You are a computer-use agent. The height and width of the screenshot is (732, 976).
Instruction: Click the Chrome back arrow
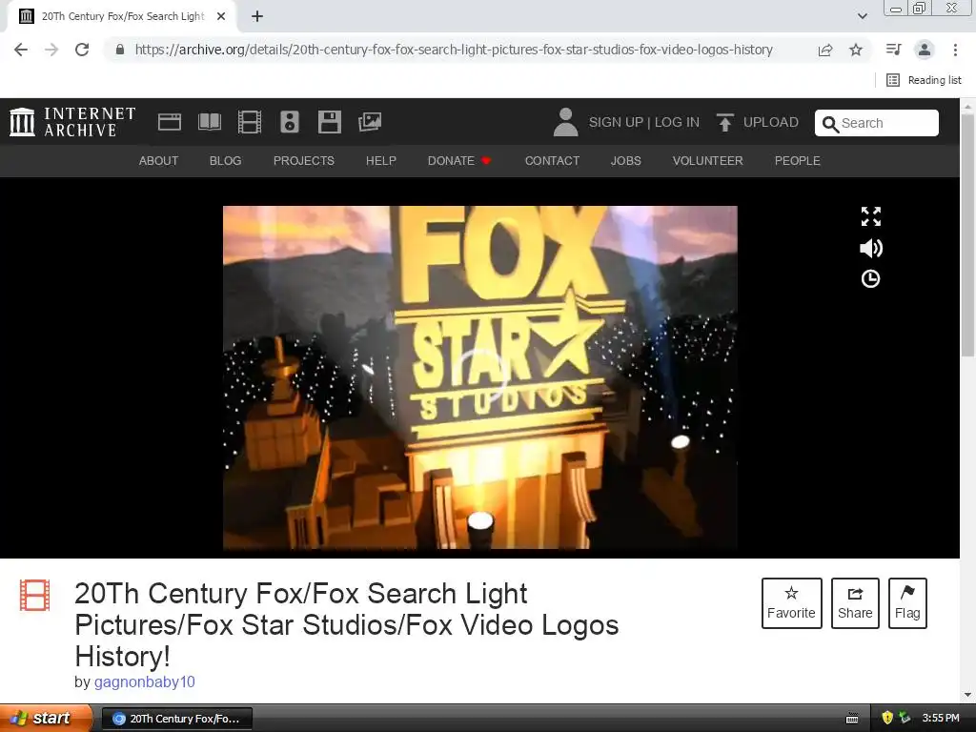(x=21, y=50)
